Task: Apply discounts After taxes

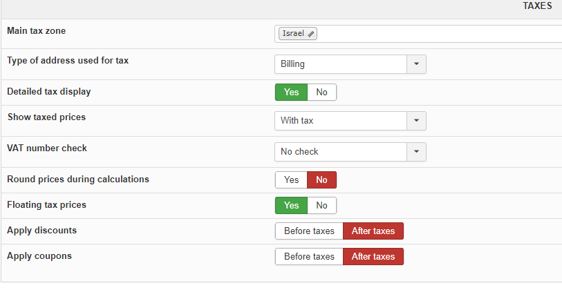Action: click(x=373, y=231)
